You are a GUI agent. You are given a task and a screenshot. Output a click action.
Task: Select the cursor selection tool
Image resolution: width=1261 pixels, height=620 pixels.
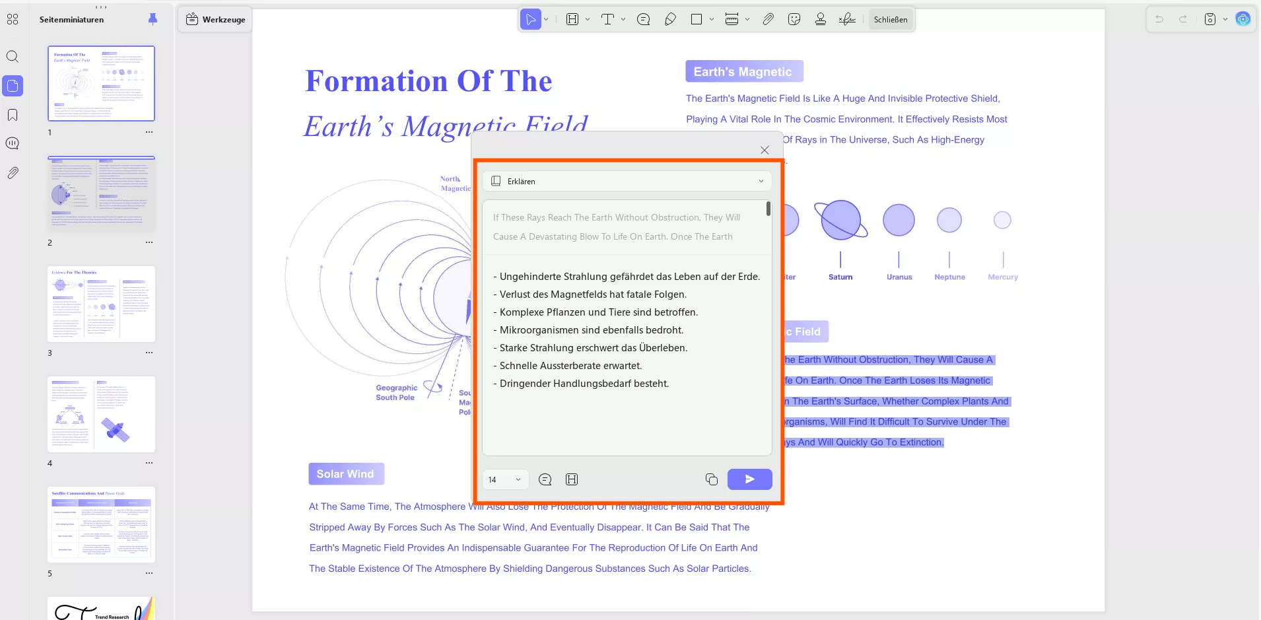(x=530, y=20)
